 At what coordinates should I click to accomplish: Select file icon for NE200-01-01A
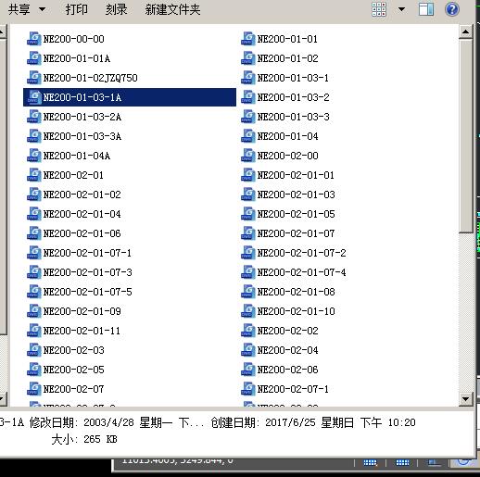point(34,58)
